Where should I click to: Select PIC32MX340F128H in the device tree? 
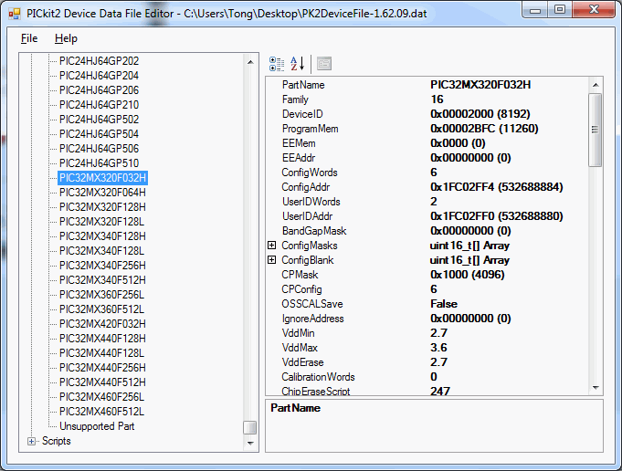tap(102, 236)
